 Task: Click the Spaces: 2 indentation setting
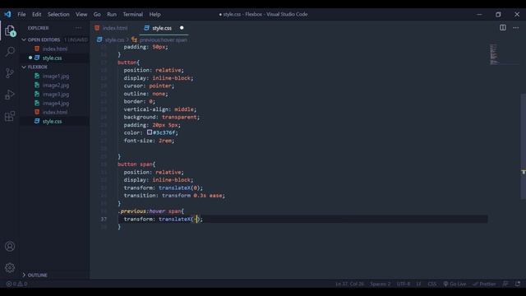point(380,284)
